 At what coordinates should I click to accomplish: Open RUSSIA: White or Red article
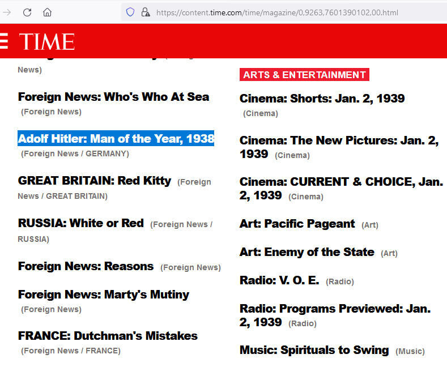point(80,223)
